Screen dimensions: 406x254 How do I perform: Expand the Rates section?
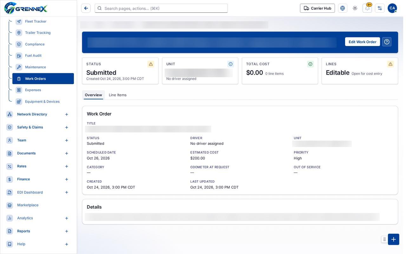coord(67,166)
